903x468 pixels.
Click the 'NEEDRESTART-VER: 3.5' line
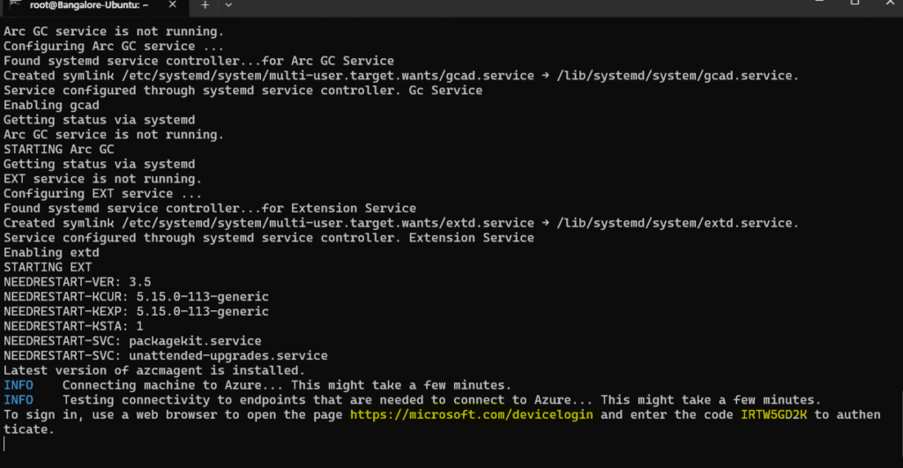(78, 282)
